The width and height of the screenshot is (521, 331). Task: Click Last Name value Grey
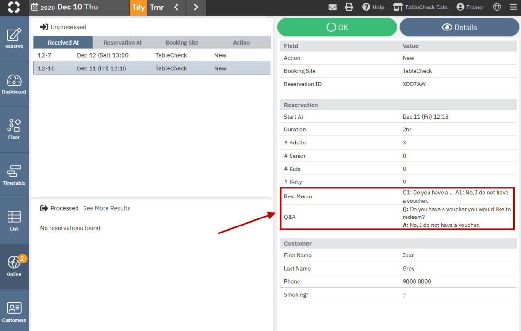[x=408, y=268]
